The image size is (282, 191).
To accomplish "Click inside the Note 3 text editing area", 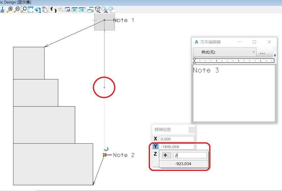I will [234, 94].
